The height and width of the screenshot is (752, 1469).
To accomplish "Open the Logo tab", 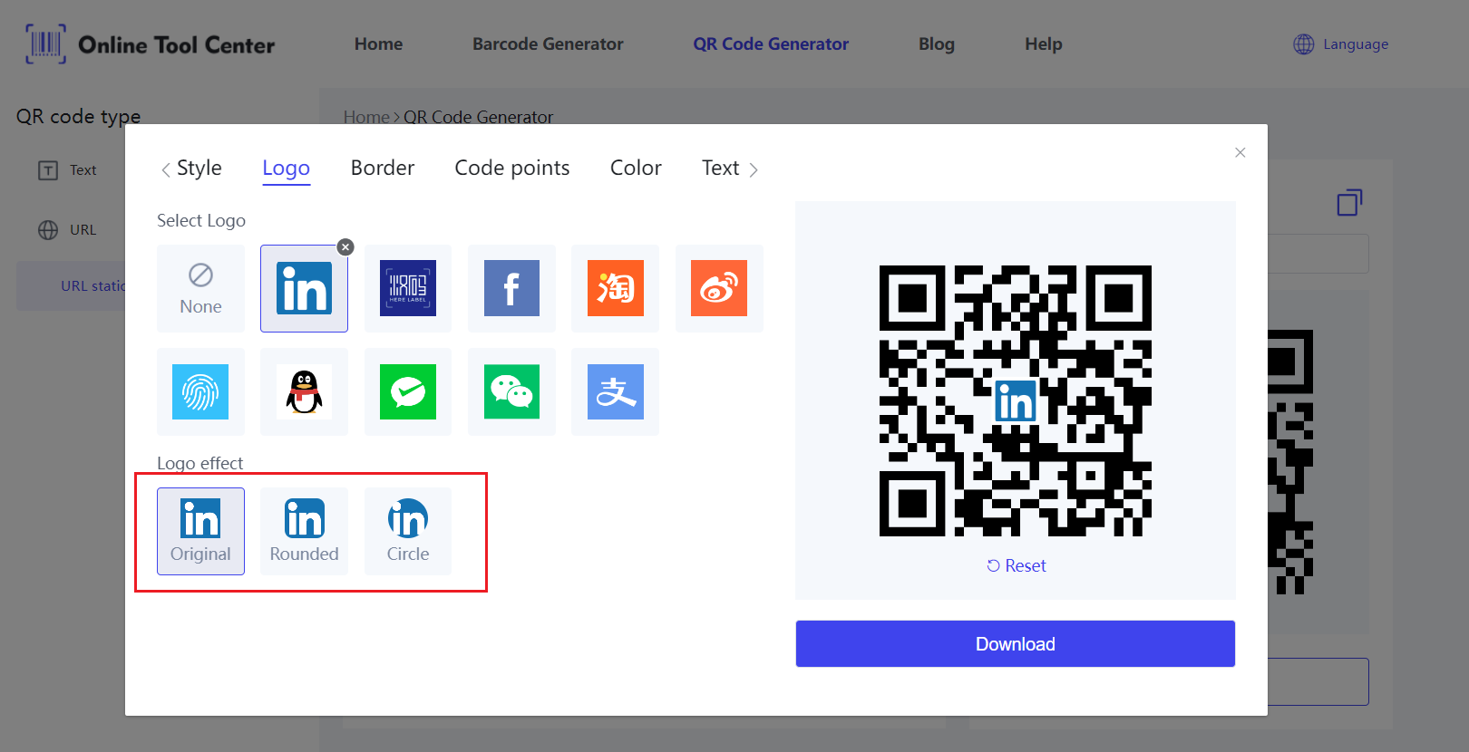I will (287, 168).
